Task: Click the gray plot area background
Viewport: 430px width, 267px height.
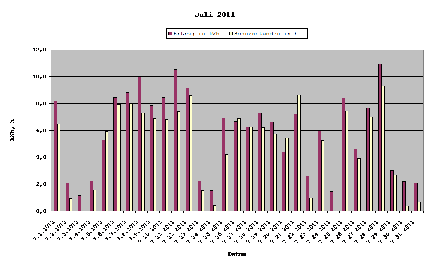Action: [310, 62]
